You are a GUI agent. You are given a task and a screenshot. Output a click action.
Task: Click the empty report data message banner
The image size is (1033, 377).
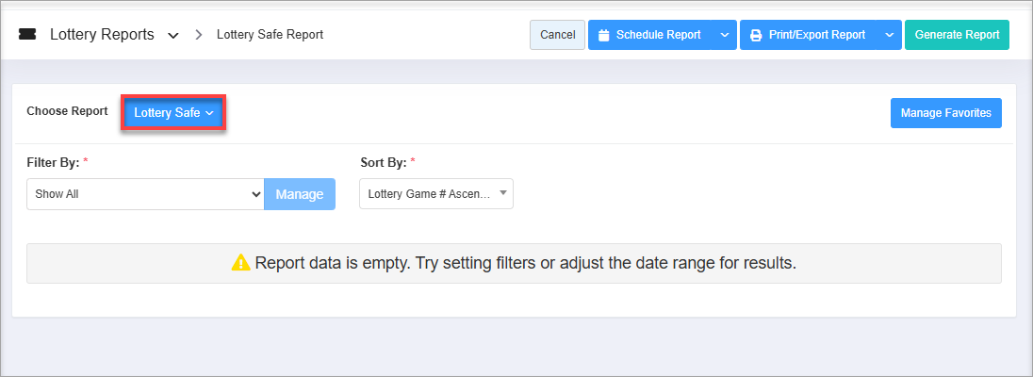click(514, 263)
